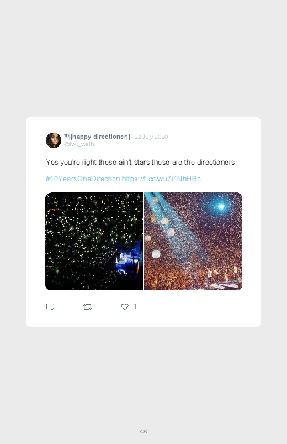The height and width of the screenshot is (444, 287).
Task: Open the @lwt_walls handle
Action: tap(79, 144)
